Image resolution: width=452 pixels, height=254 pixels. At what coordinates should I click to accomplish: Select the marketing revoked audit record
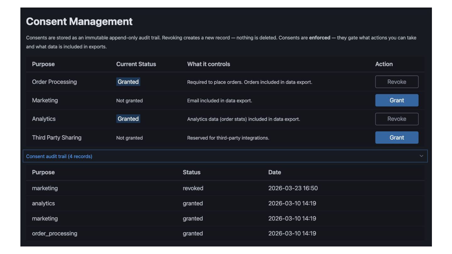tap(45, 188)
